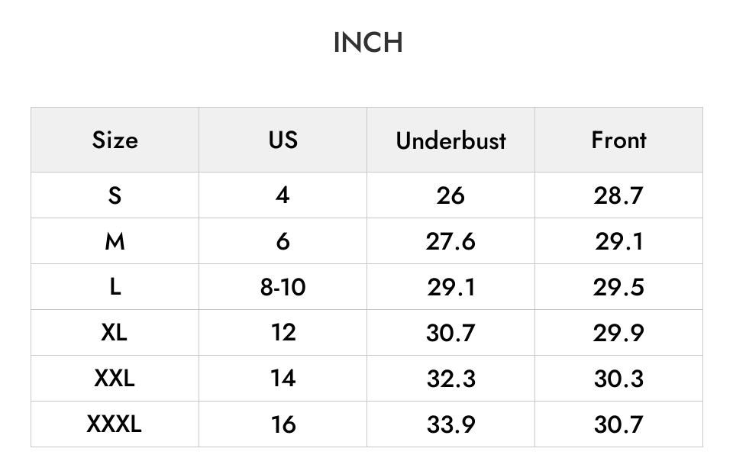Click the underbust value 27.6
Screen dimensions: 733x458
click(450, 241)
